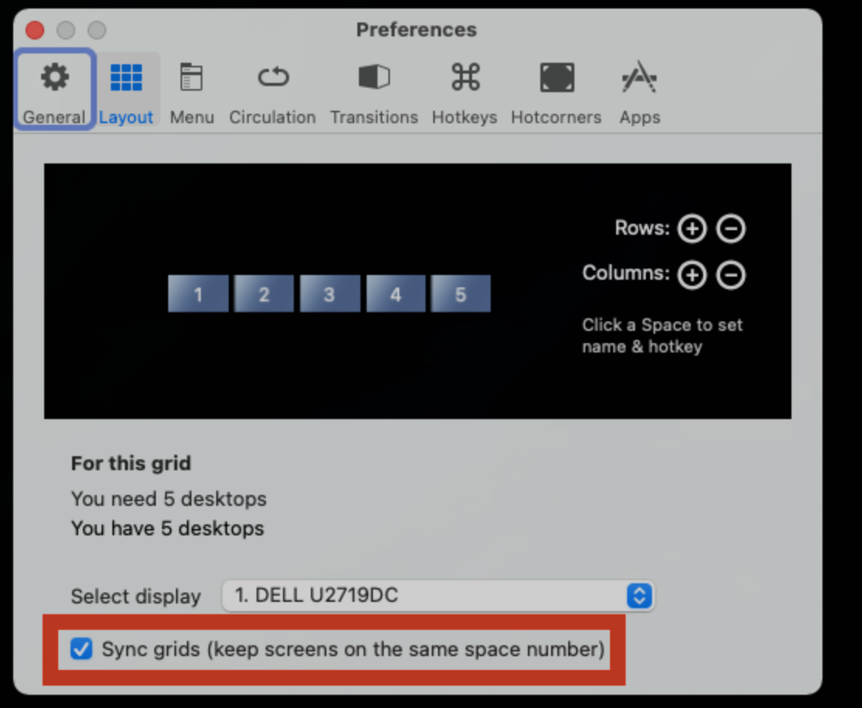
Task: Remove a column with the minus button
Action: pyautogui.click(x=730, y=274)
